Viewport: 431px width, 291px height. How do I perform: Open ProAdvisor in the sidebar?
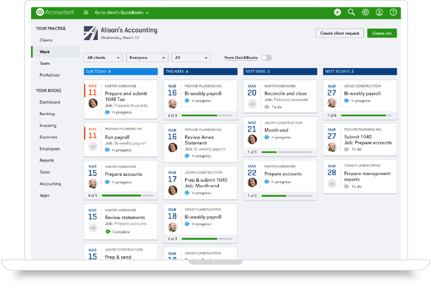click(49, 75)
